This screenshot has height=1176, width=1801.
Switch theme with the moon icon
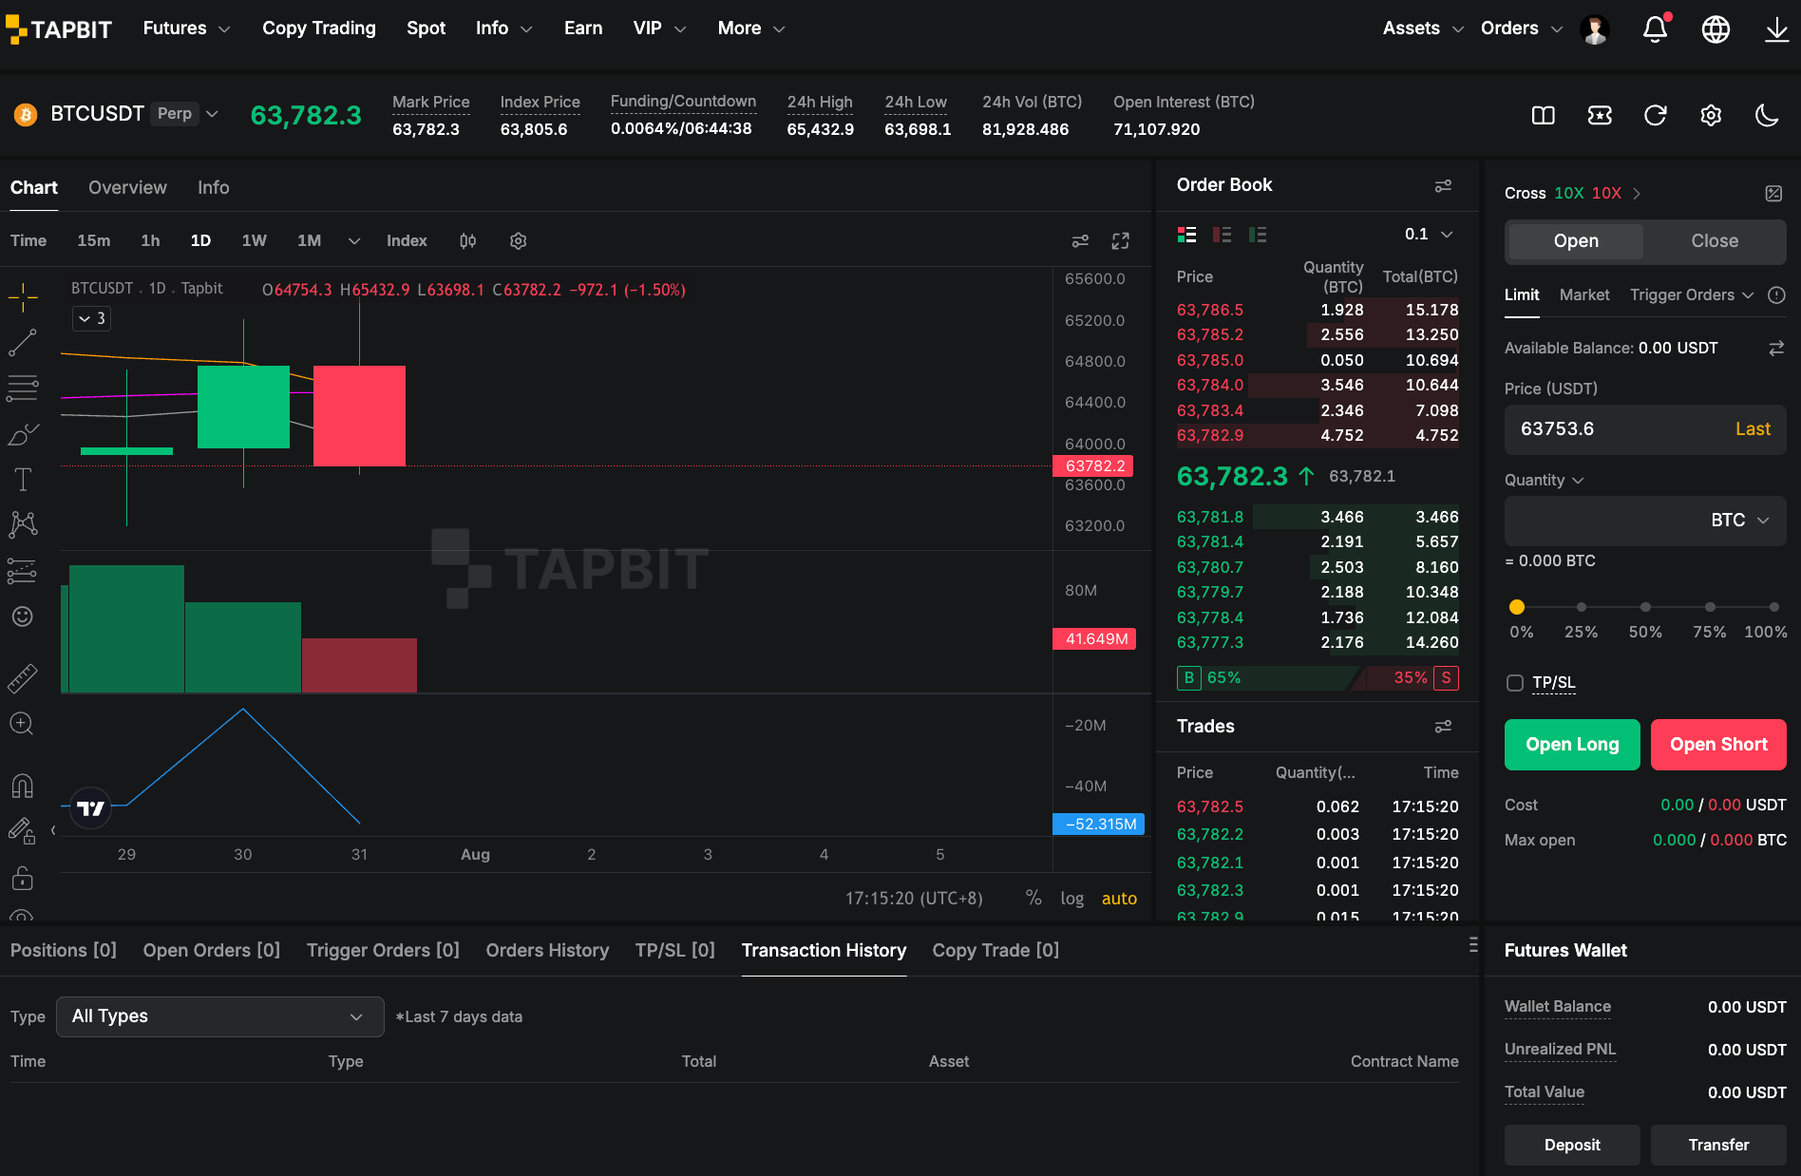pos(1767,115)
